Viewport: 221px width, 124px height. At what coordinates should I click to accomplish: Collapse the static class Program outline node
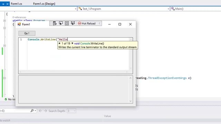coord(4,21)
